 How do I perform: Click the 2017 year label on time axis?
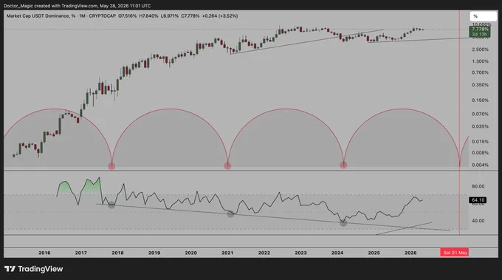coord(81,253)
